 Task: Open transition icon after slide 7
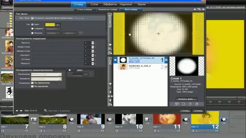pos(33,120)
